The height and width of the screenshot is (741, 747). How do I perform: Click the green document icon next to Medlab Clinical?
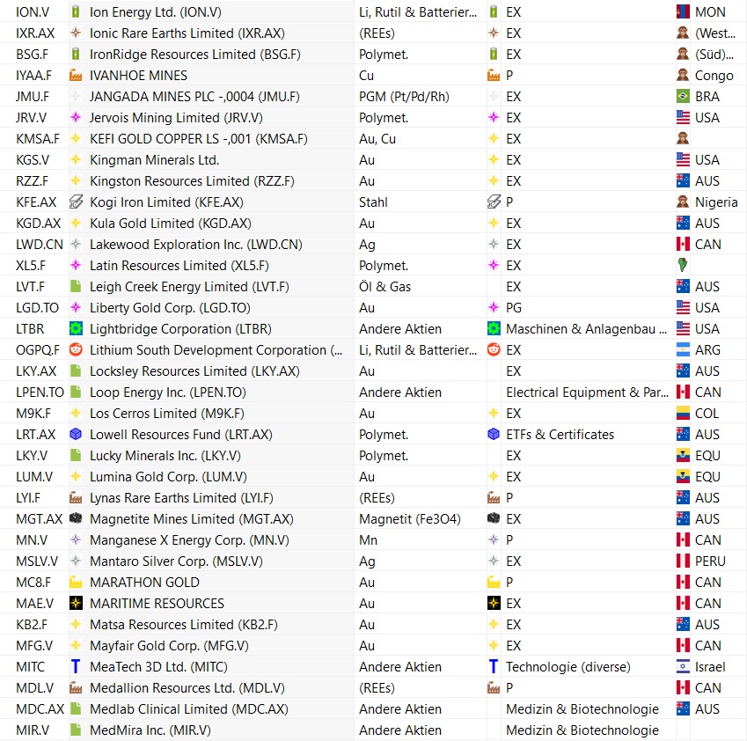(76, 708)
